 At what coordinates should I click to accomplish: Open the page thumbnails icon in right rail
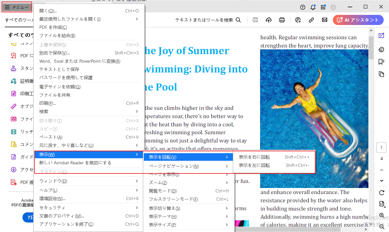(381, 74)
